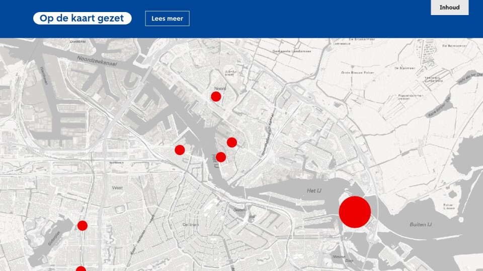This screenshot has width=483, height=271.
Task: Click the Lees meer button
Action: click(x=167, y=19)
